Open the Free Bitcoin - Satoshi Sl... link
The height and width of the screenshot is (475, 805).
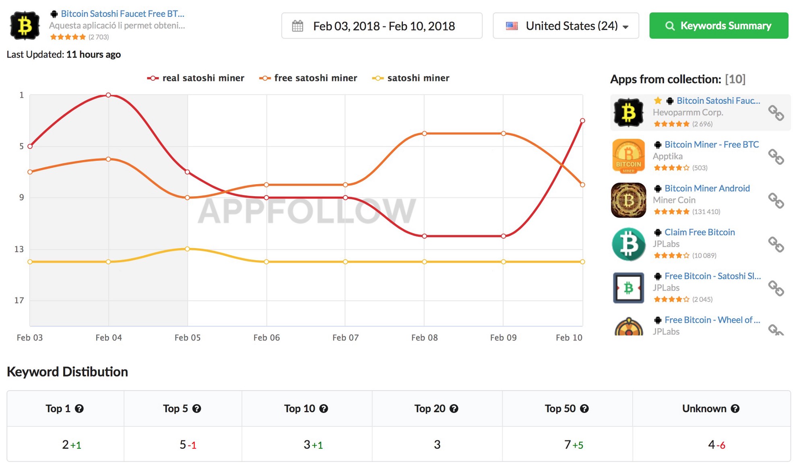pyautogui.click(x=712, y=276)
